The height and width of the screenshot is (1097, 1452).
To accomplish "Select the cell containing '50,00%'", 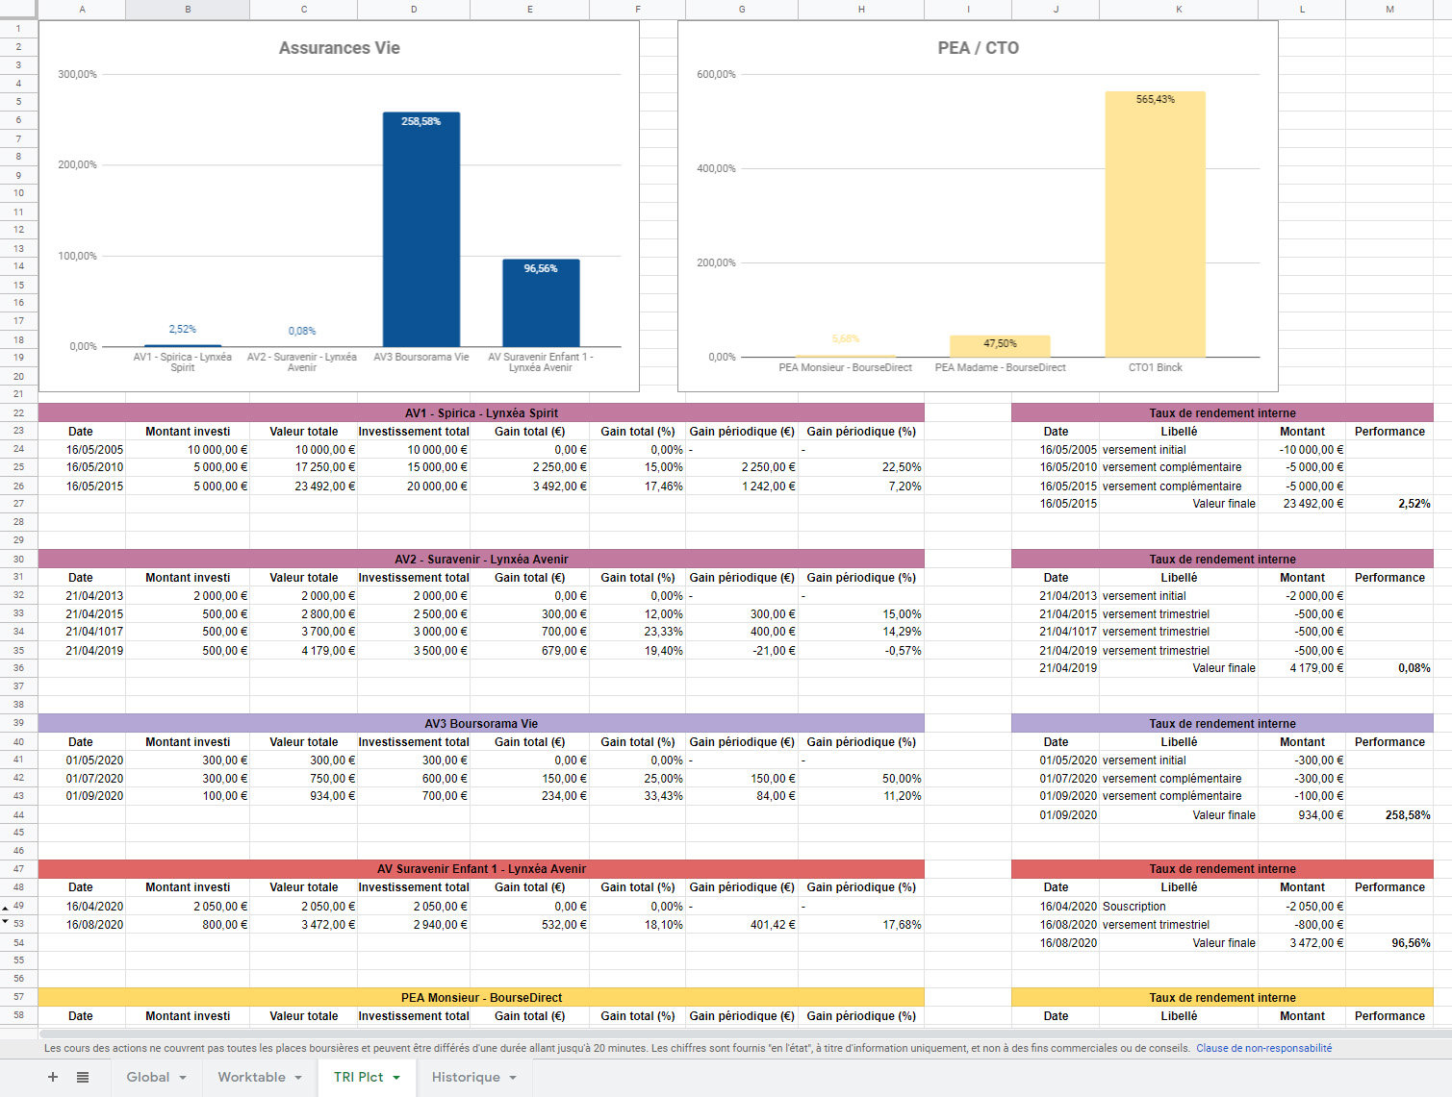I will [x=861, y=779].
